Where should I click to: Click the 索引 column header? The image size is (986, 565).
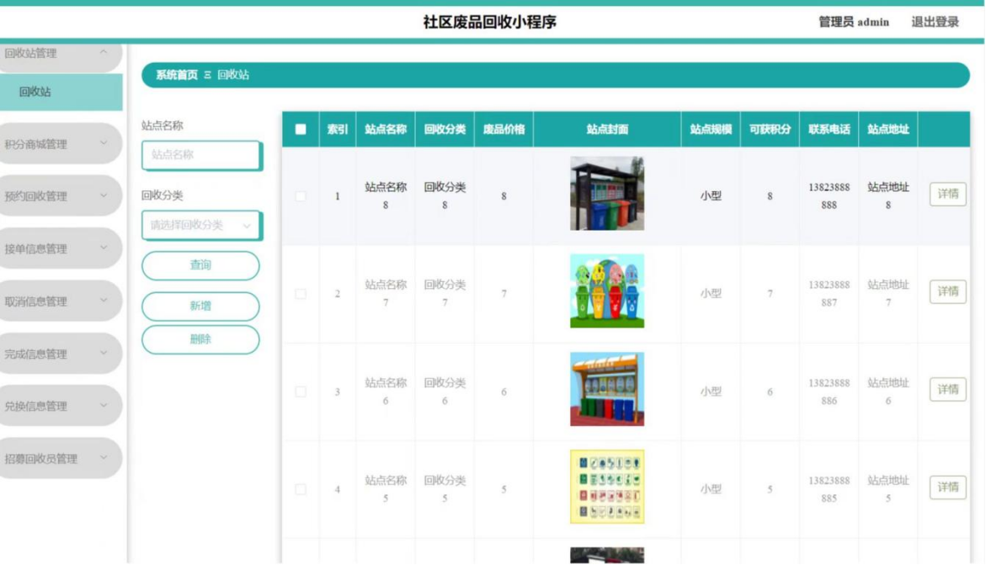click(x=338, y=130)
